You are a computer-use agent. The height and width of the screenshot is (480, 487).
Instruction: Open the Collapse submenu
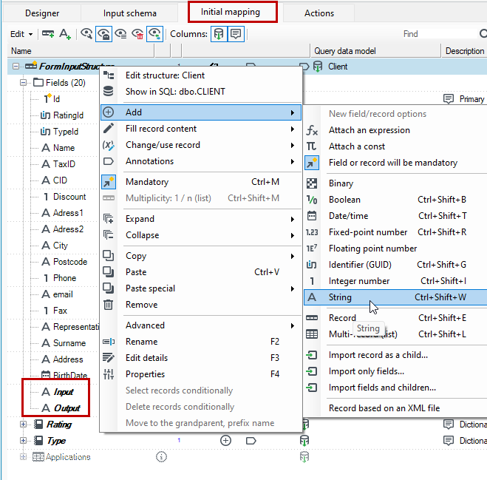click(201, 235)
